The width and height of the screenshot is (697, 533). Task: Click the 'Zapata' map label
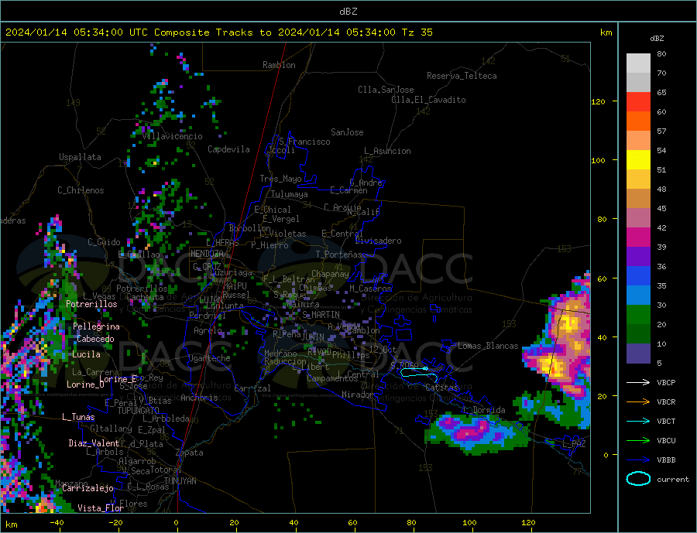tap(190, 453)
